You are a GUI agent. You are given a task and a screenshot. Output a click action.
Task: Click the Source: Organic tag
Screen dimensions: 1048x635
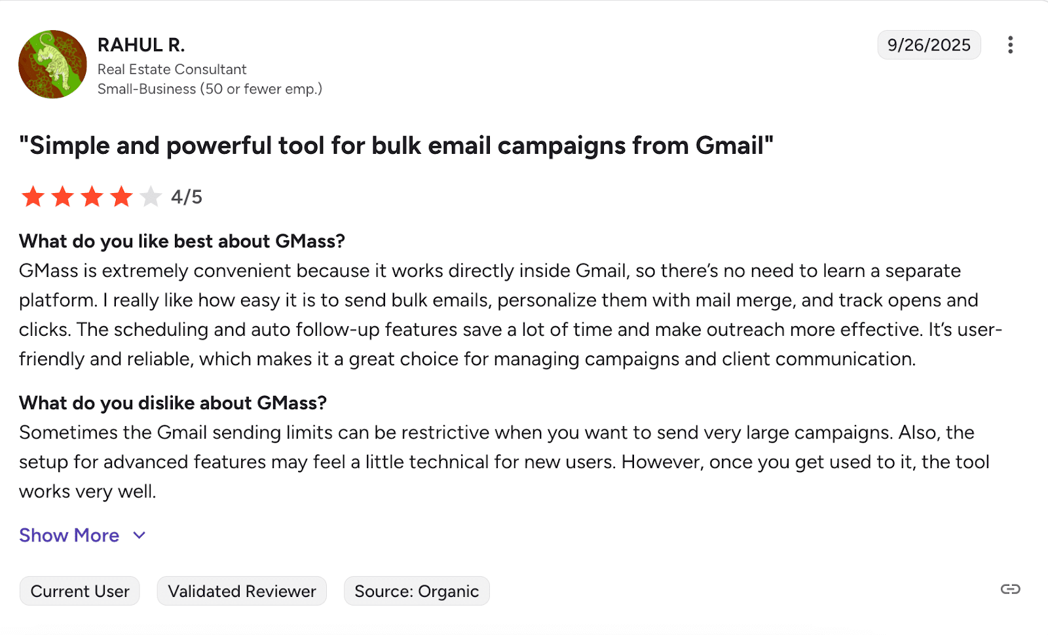[417, 591]
